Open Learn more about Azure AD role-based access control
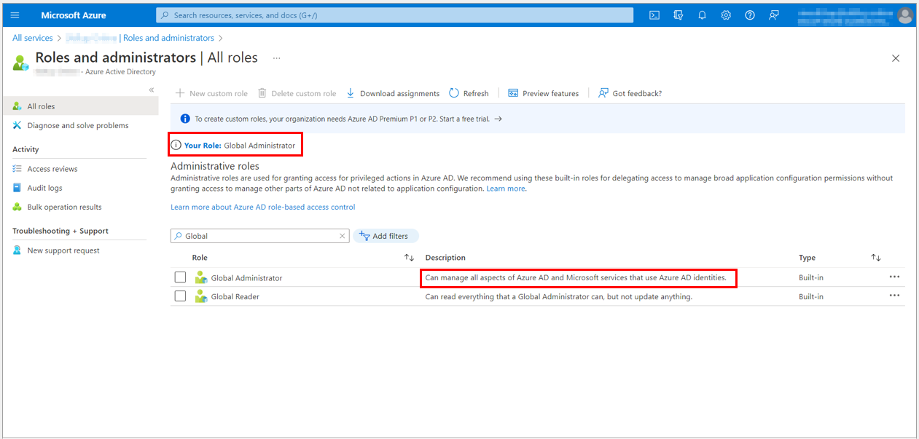 [x=263, y=207]
